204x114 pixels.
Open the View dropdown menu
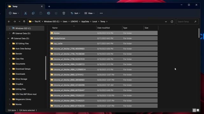(x=89, y=13)
